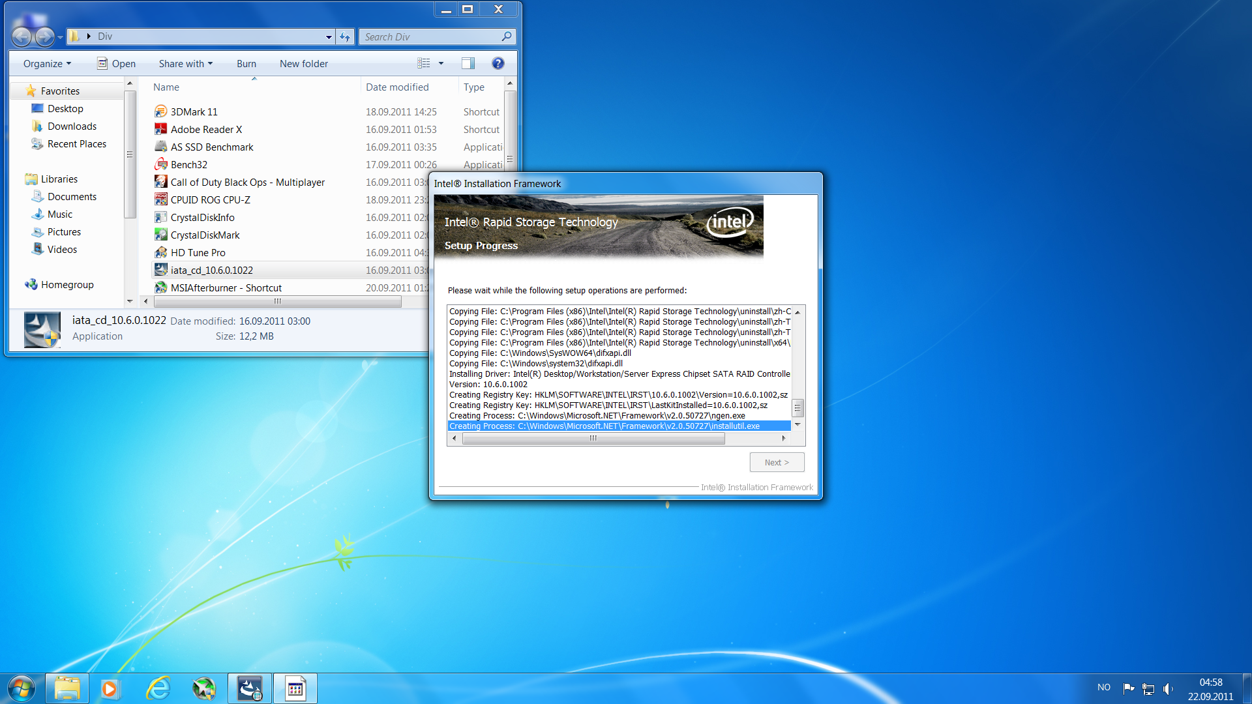The image size is (1252, 704).
Task: Click the NO language indicator in tray
Action: [x=1104, y=687]
